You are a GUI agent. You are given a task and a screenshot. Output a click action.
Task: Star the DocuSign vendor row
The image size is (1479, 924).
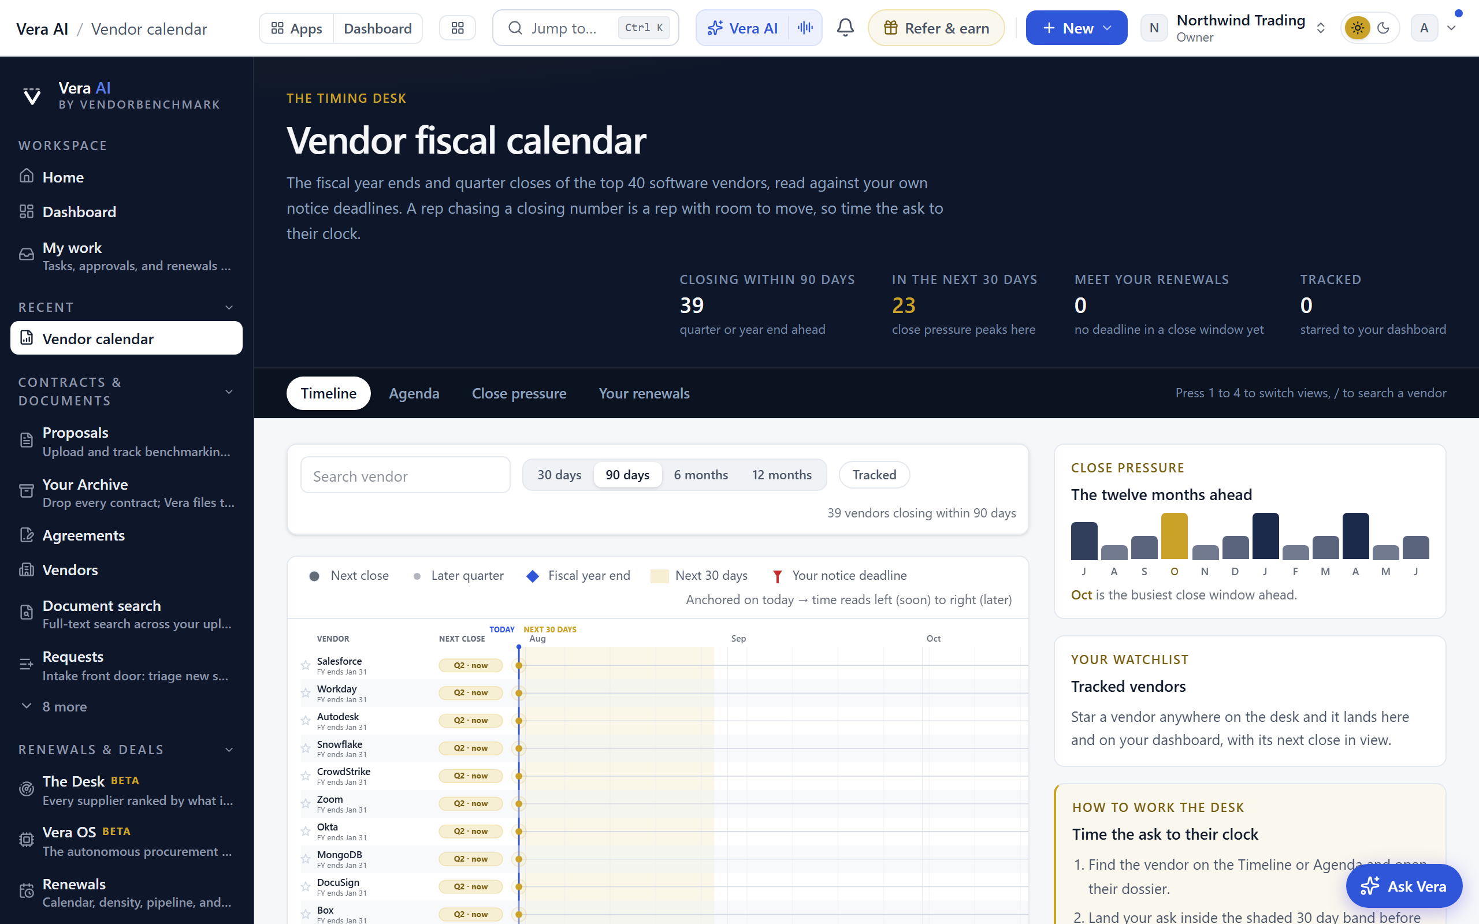(306, 886)
